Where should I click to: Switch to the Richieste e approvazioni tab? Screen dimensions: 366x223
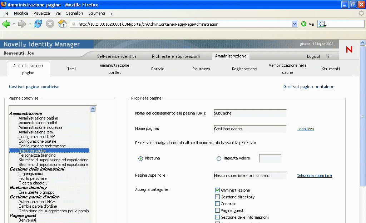176,56
